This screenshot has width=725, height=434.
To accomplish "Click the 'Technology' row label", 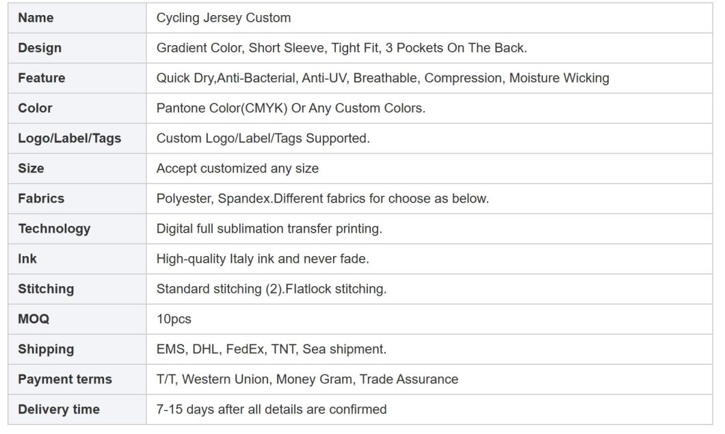I will 54,229.
